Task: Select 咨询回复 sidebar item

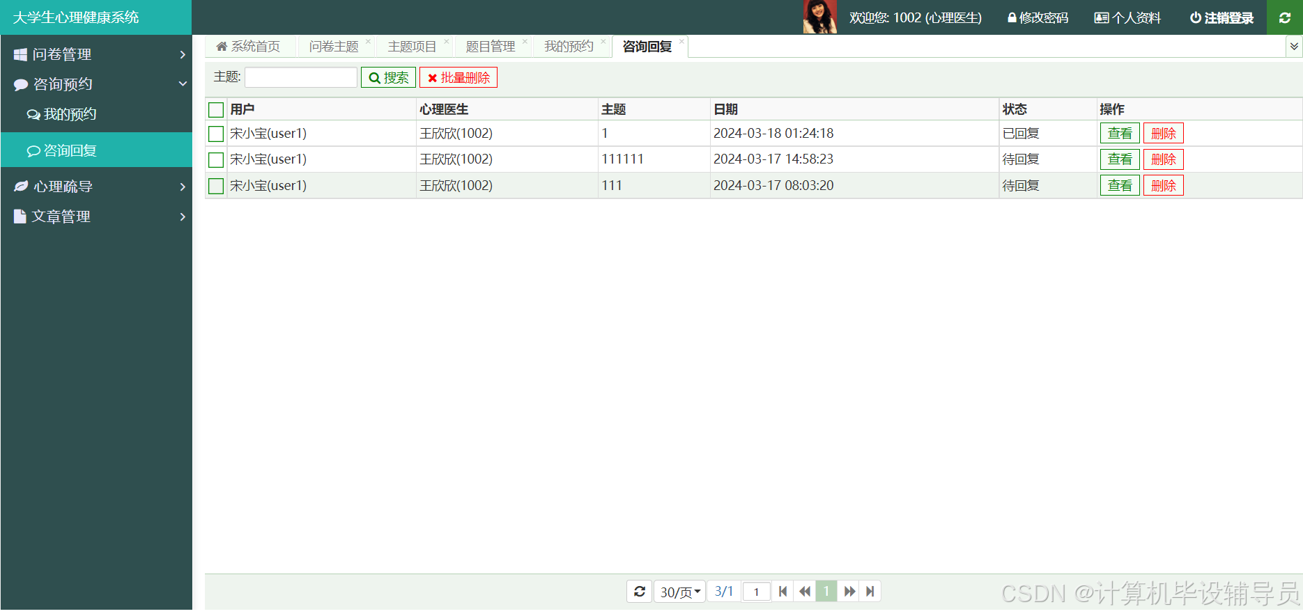Action: point(96,150)
